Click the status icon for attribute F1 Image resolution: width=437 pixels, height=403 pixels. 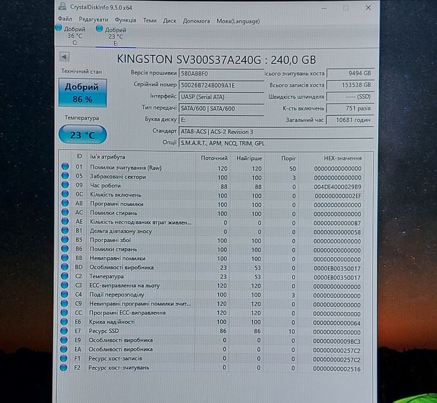coord(64,358)
